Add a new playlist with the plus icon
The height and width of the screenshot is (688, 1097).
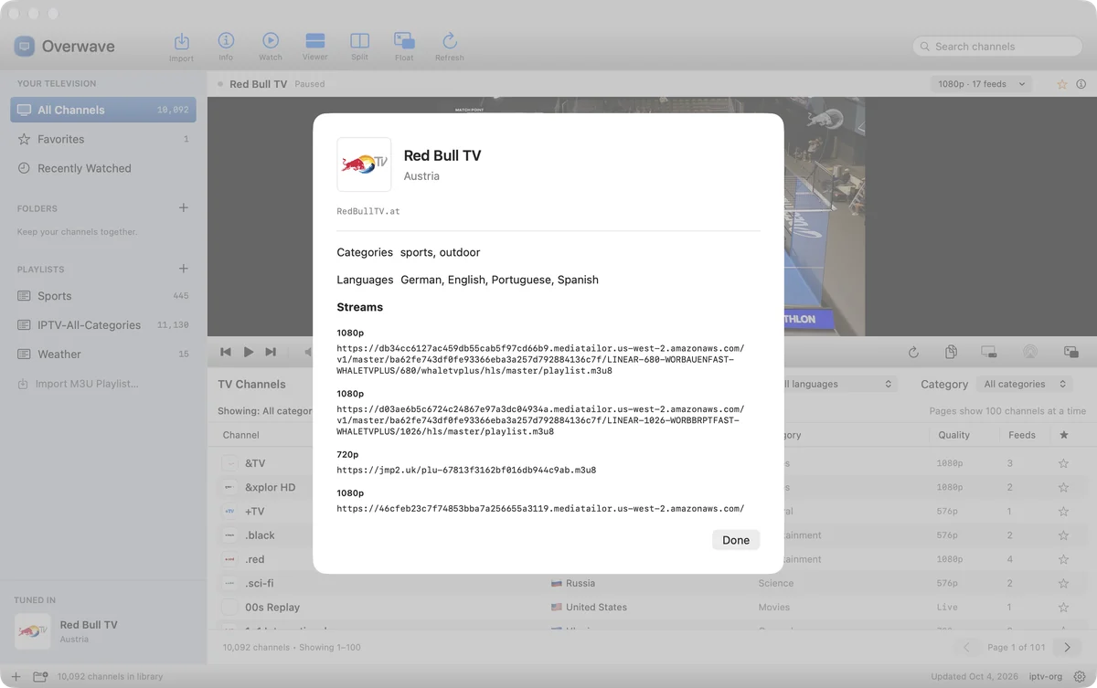coord(183,269)
